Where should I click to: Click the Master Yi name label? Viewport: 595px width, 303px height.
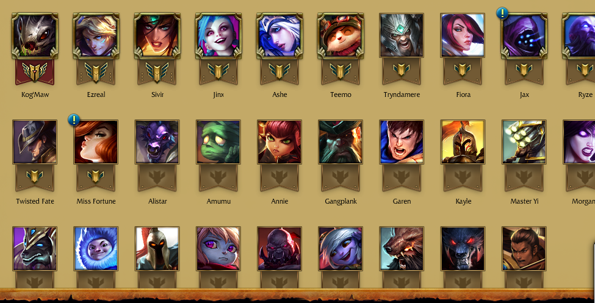pyautogui.click(x=524, y=201)
